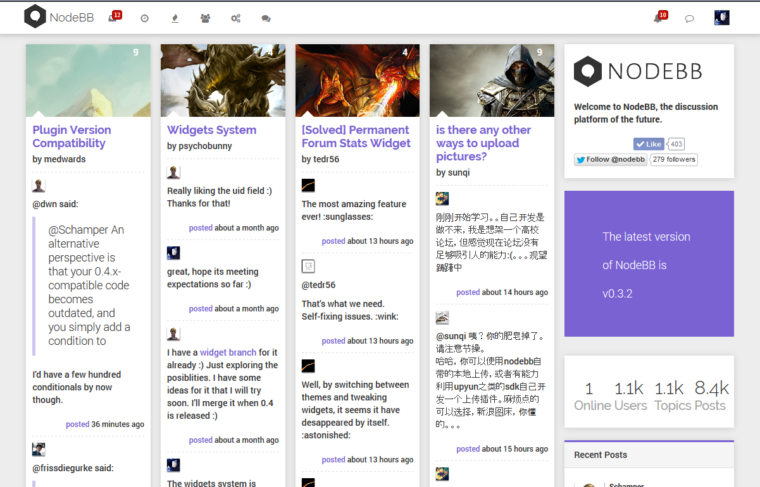This screenshot has height=487, width=760.
Task: Open the admin gears icon
Action: click(x=235, y=18)
